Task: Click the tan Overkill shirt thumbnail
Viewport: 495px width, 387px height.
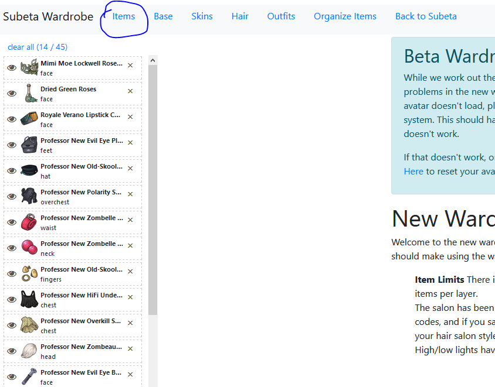Action: coord(29,325)
